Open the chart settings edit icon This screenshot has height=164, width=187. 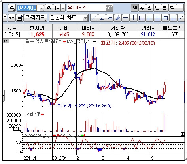[20, 18]
